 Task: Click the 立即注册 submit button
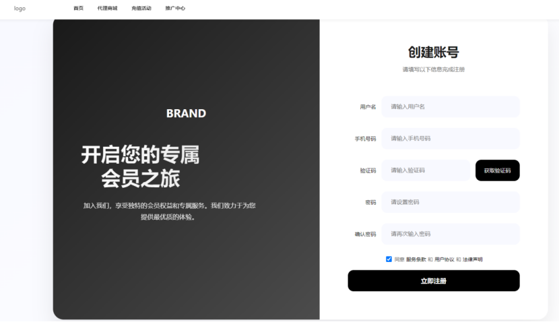(433, 281)
